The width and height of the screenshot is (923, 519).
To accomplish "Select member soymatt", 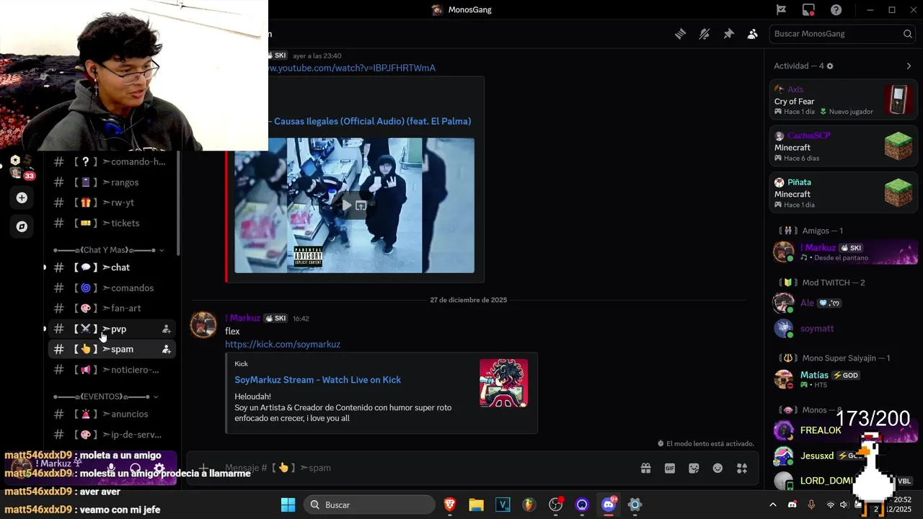I will (x=844, y=329).
